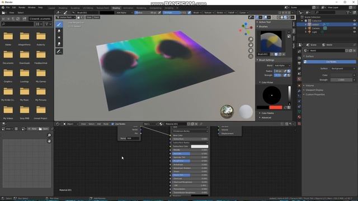This screenshot has height=201, width=358.
Task: Hide the Collection in outliner
Action: pyautogui.click(x=355, y=21)
